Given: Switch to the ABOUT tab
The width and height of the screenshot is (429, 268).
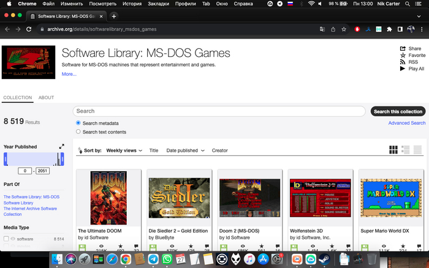Looking at the screenshot, I should coord(46,97).
